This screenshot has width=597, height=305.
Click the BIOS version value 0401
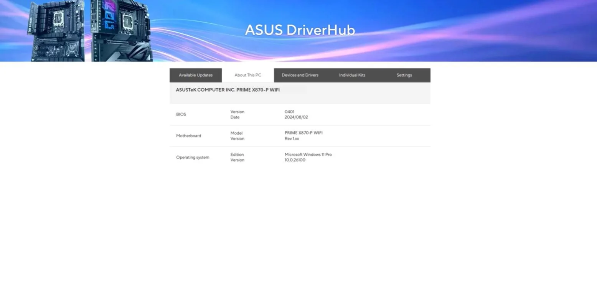[x=290, y=112]
